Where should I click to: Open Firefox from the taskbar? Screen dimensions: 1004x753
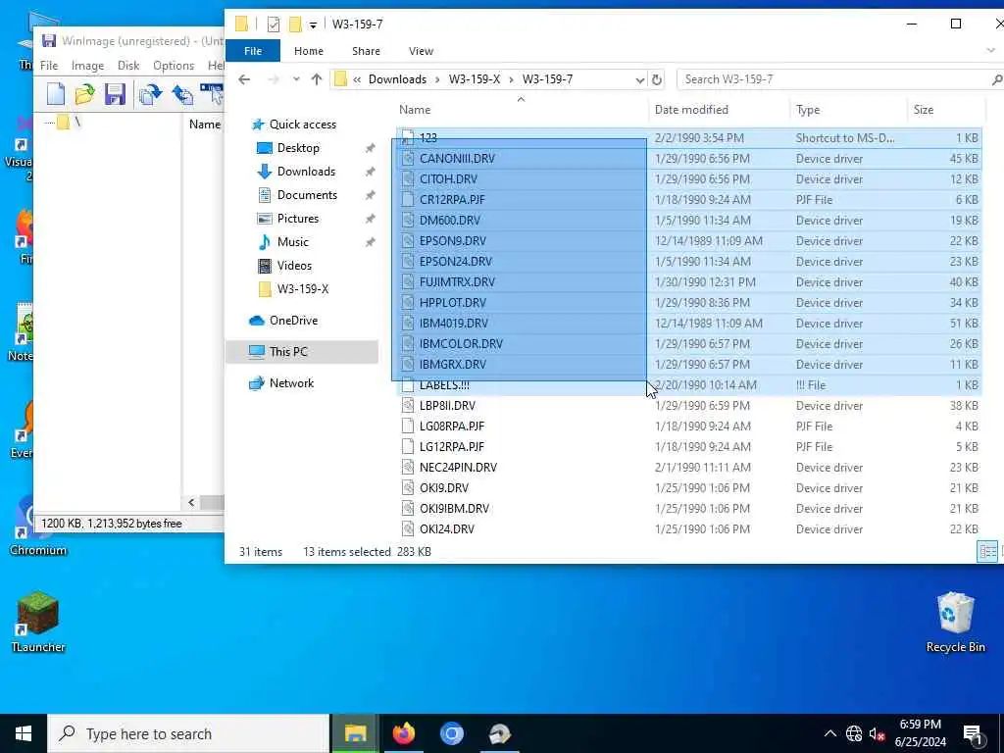coord(403,733)
